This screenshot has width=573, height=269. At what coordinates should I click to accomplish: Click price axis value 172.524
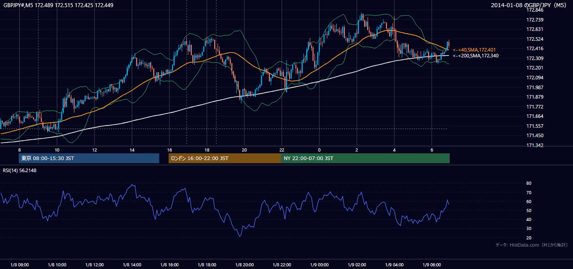point(534,39)
